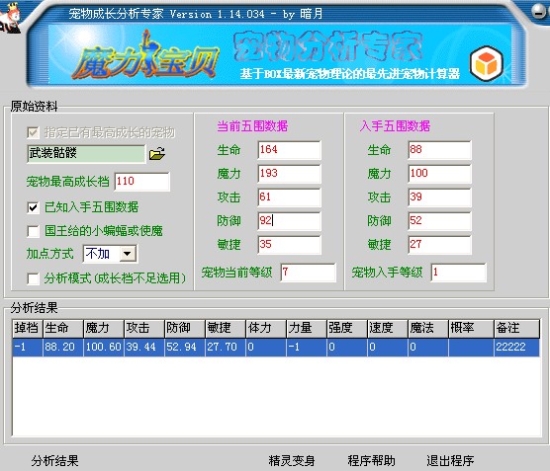The image size is (550, 471).
Task: Click 宠物入手等级 field showing 1
Action: pyautogui.click(x=458, y=273)
